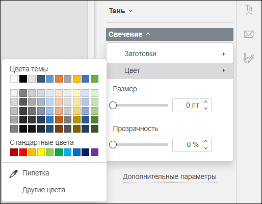Select light green standard color swatch
This screenshot has width=262, height=204.
[x=49, y=152]
